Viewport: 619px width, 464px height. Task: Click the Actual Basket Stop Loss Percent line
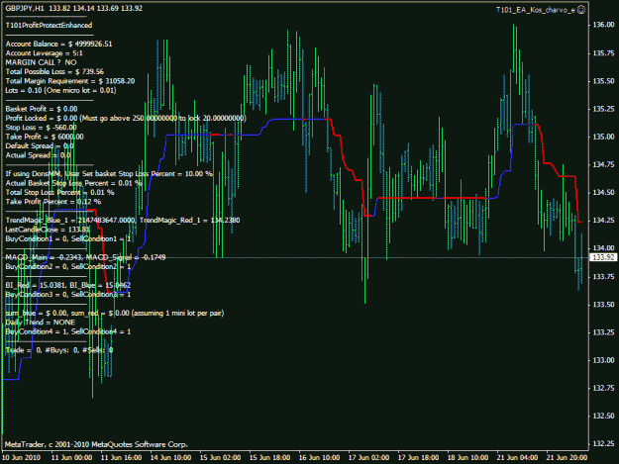pyautogui.click(x=74, y=183)
